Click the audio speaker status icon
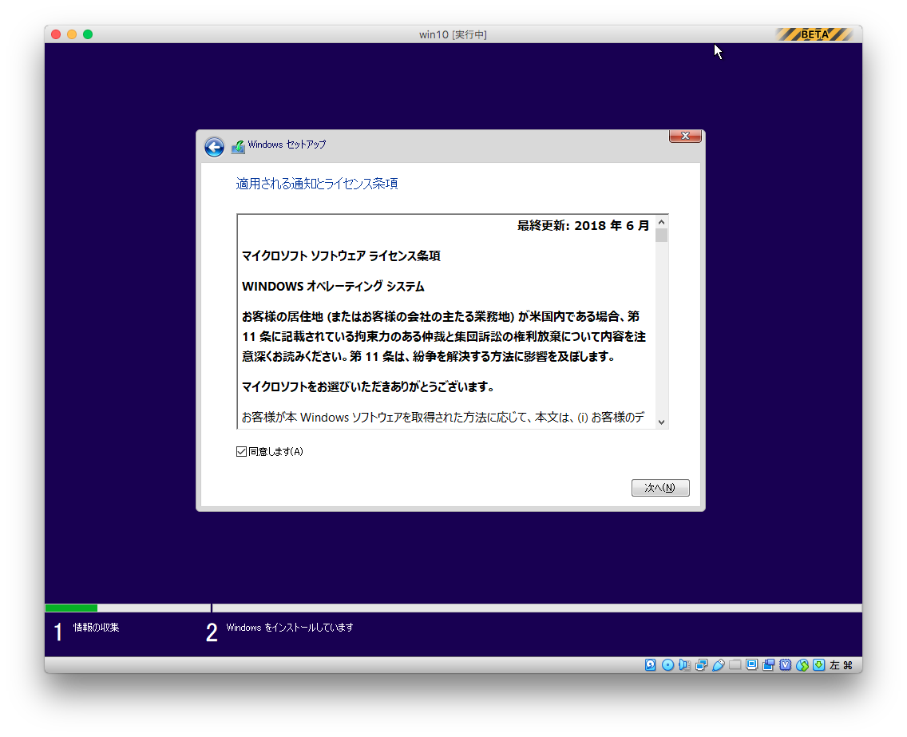This screenshot has height=737, width=907. pos(684,664)
